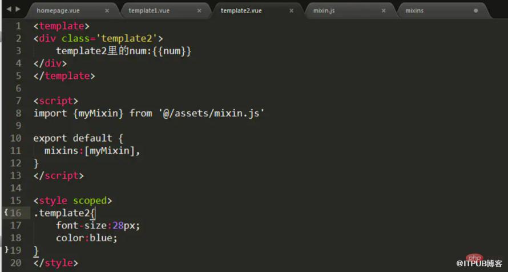The height and width of the screenshot is (272, 508).
Task: Click line number 1 in the gutter
Action: (x=18, y=26)
